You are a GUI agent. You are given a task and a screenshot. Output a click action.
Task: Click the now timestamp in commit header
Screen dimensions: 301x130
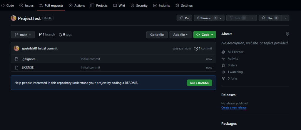tap(188, 49)
